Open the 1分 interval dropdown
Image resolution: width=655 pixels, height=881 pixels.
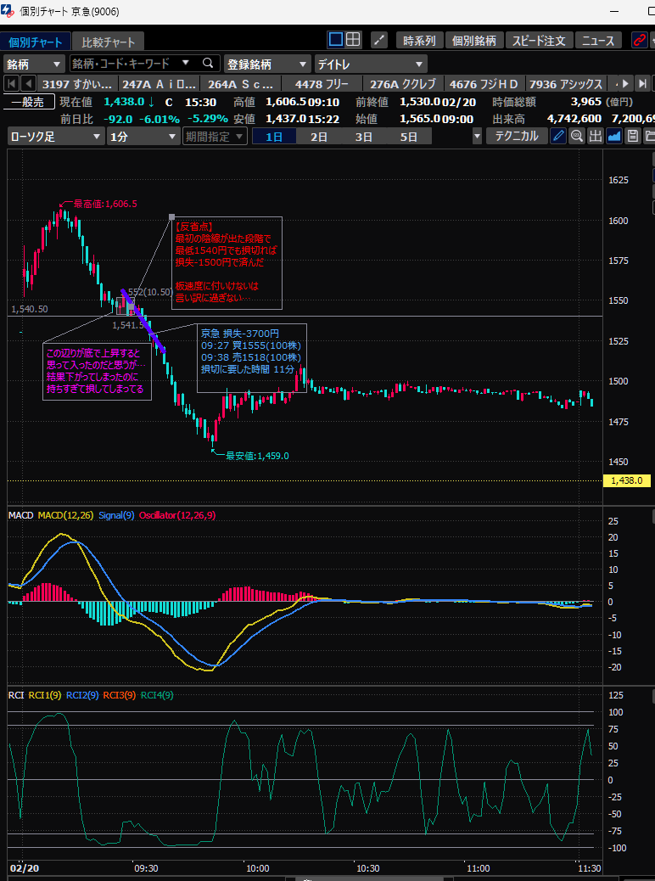(143, 136)
